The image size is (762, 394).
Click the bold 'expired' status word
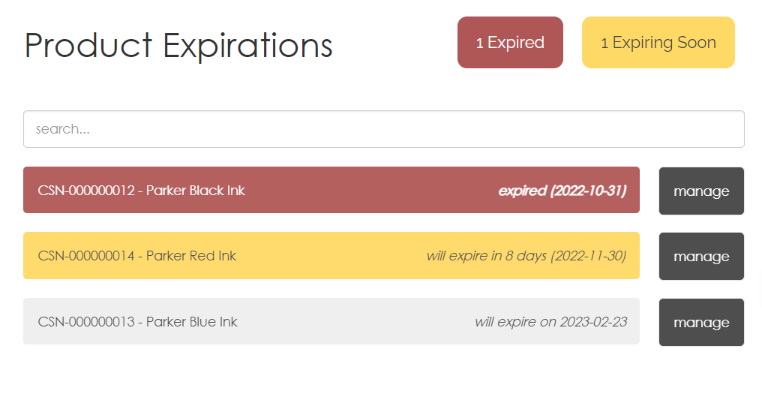pos(522,191)
